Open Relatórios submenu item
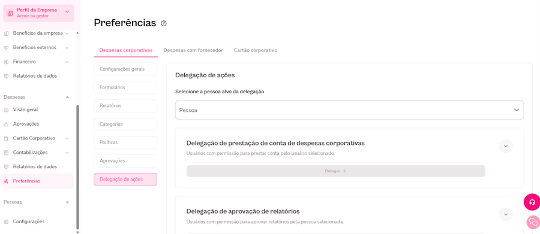This screenshot has width=540, height=234. click(125, 106)
